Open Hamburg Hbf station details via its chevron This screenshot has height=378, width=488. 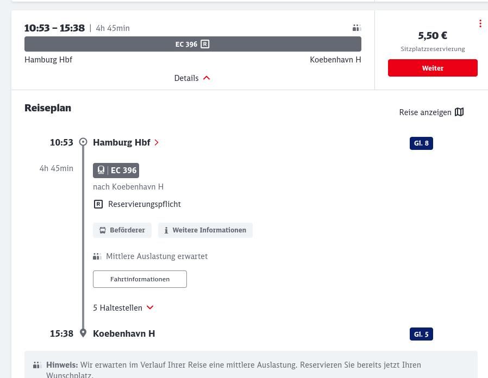[157, 142]
